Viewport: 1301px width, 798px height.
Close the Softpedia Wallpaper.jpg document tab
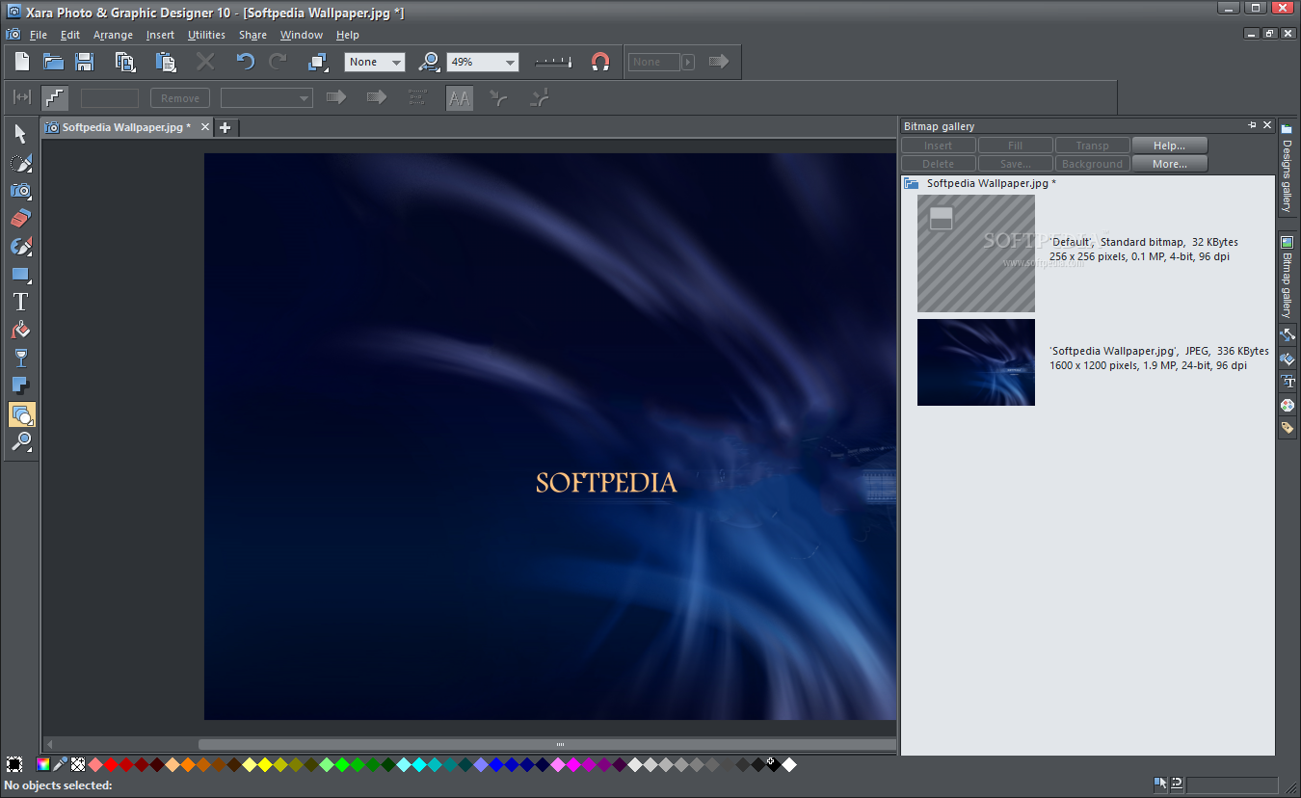pos(204,127)
